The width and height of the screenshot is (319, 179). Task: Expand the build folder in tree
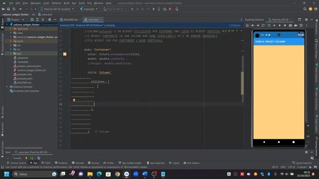10,41
